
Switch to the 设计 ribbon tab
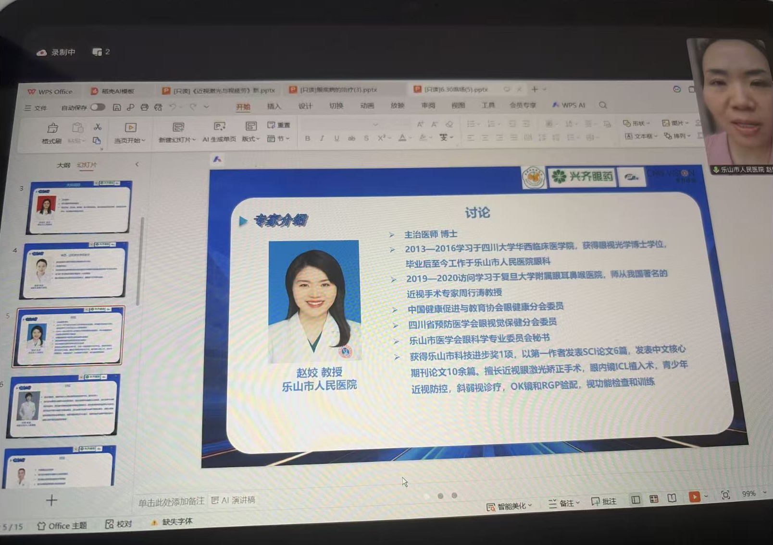pos(305,106)
